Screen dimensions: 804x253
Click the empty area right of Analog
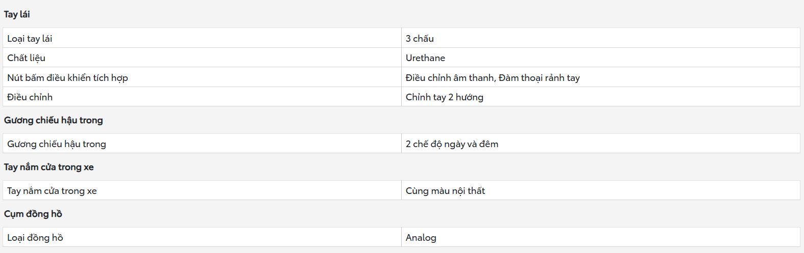(618, 237)
